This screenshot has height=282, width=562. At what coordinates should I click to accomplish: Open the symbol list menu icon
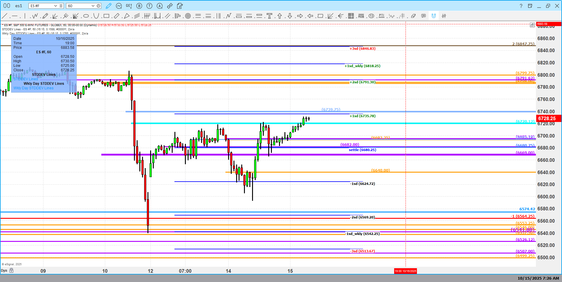61,6
